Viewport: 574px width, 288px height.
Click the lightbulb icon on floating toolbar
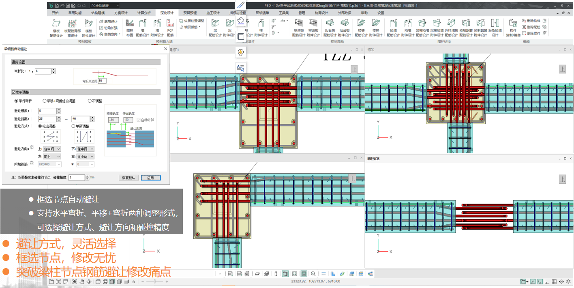pyautogui.click(x=241, y=52)
